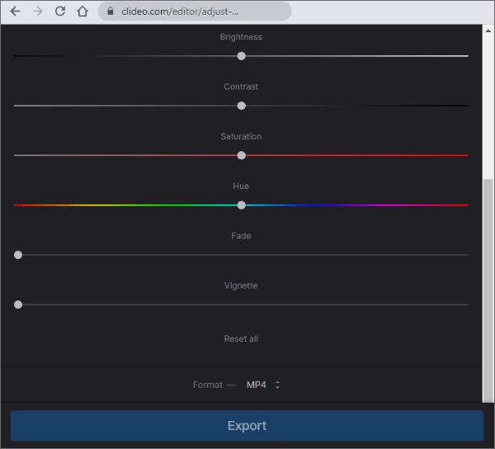Click the Hue label
Viewport: 495px width, 449px height.
point(241,186)
